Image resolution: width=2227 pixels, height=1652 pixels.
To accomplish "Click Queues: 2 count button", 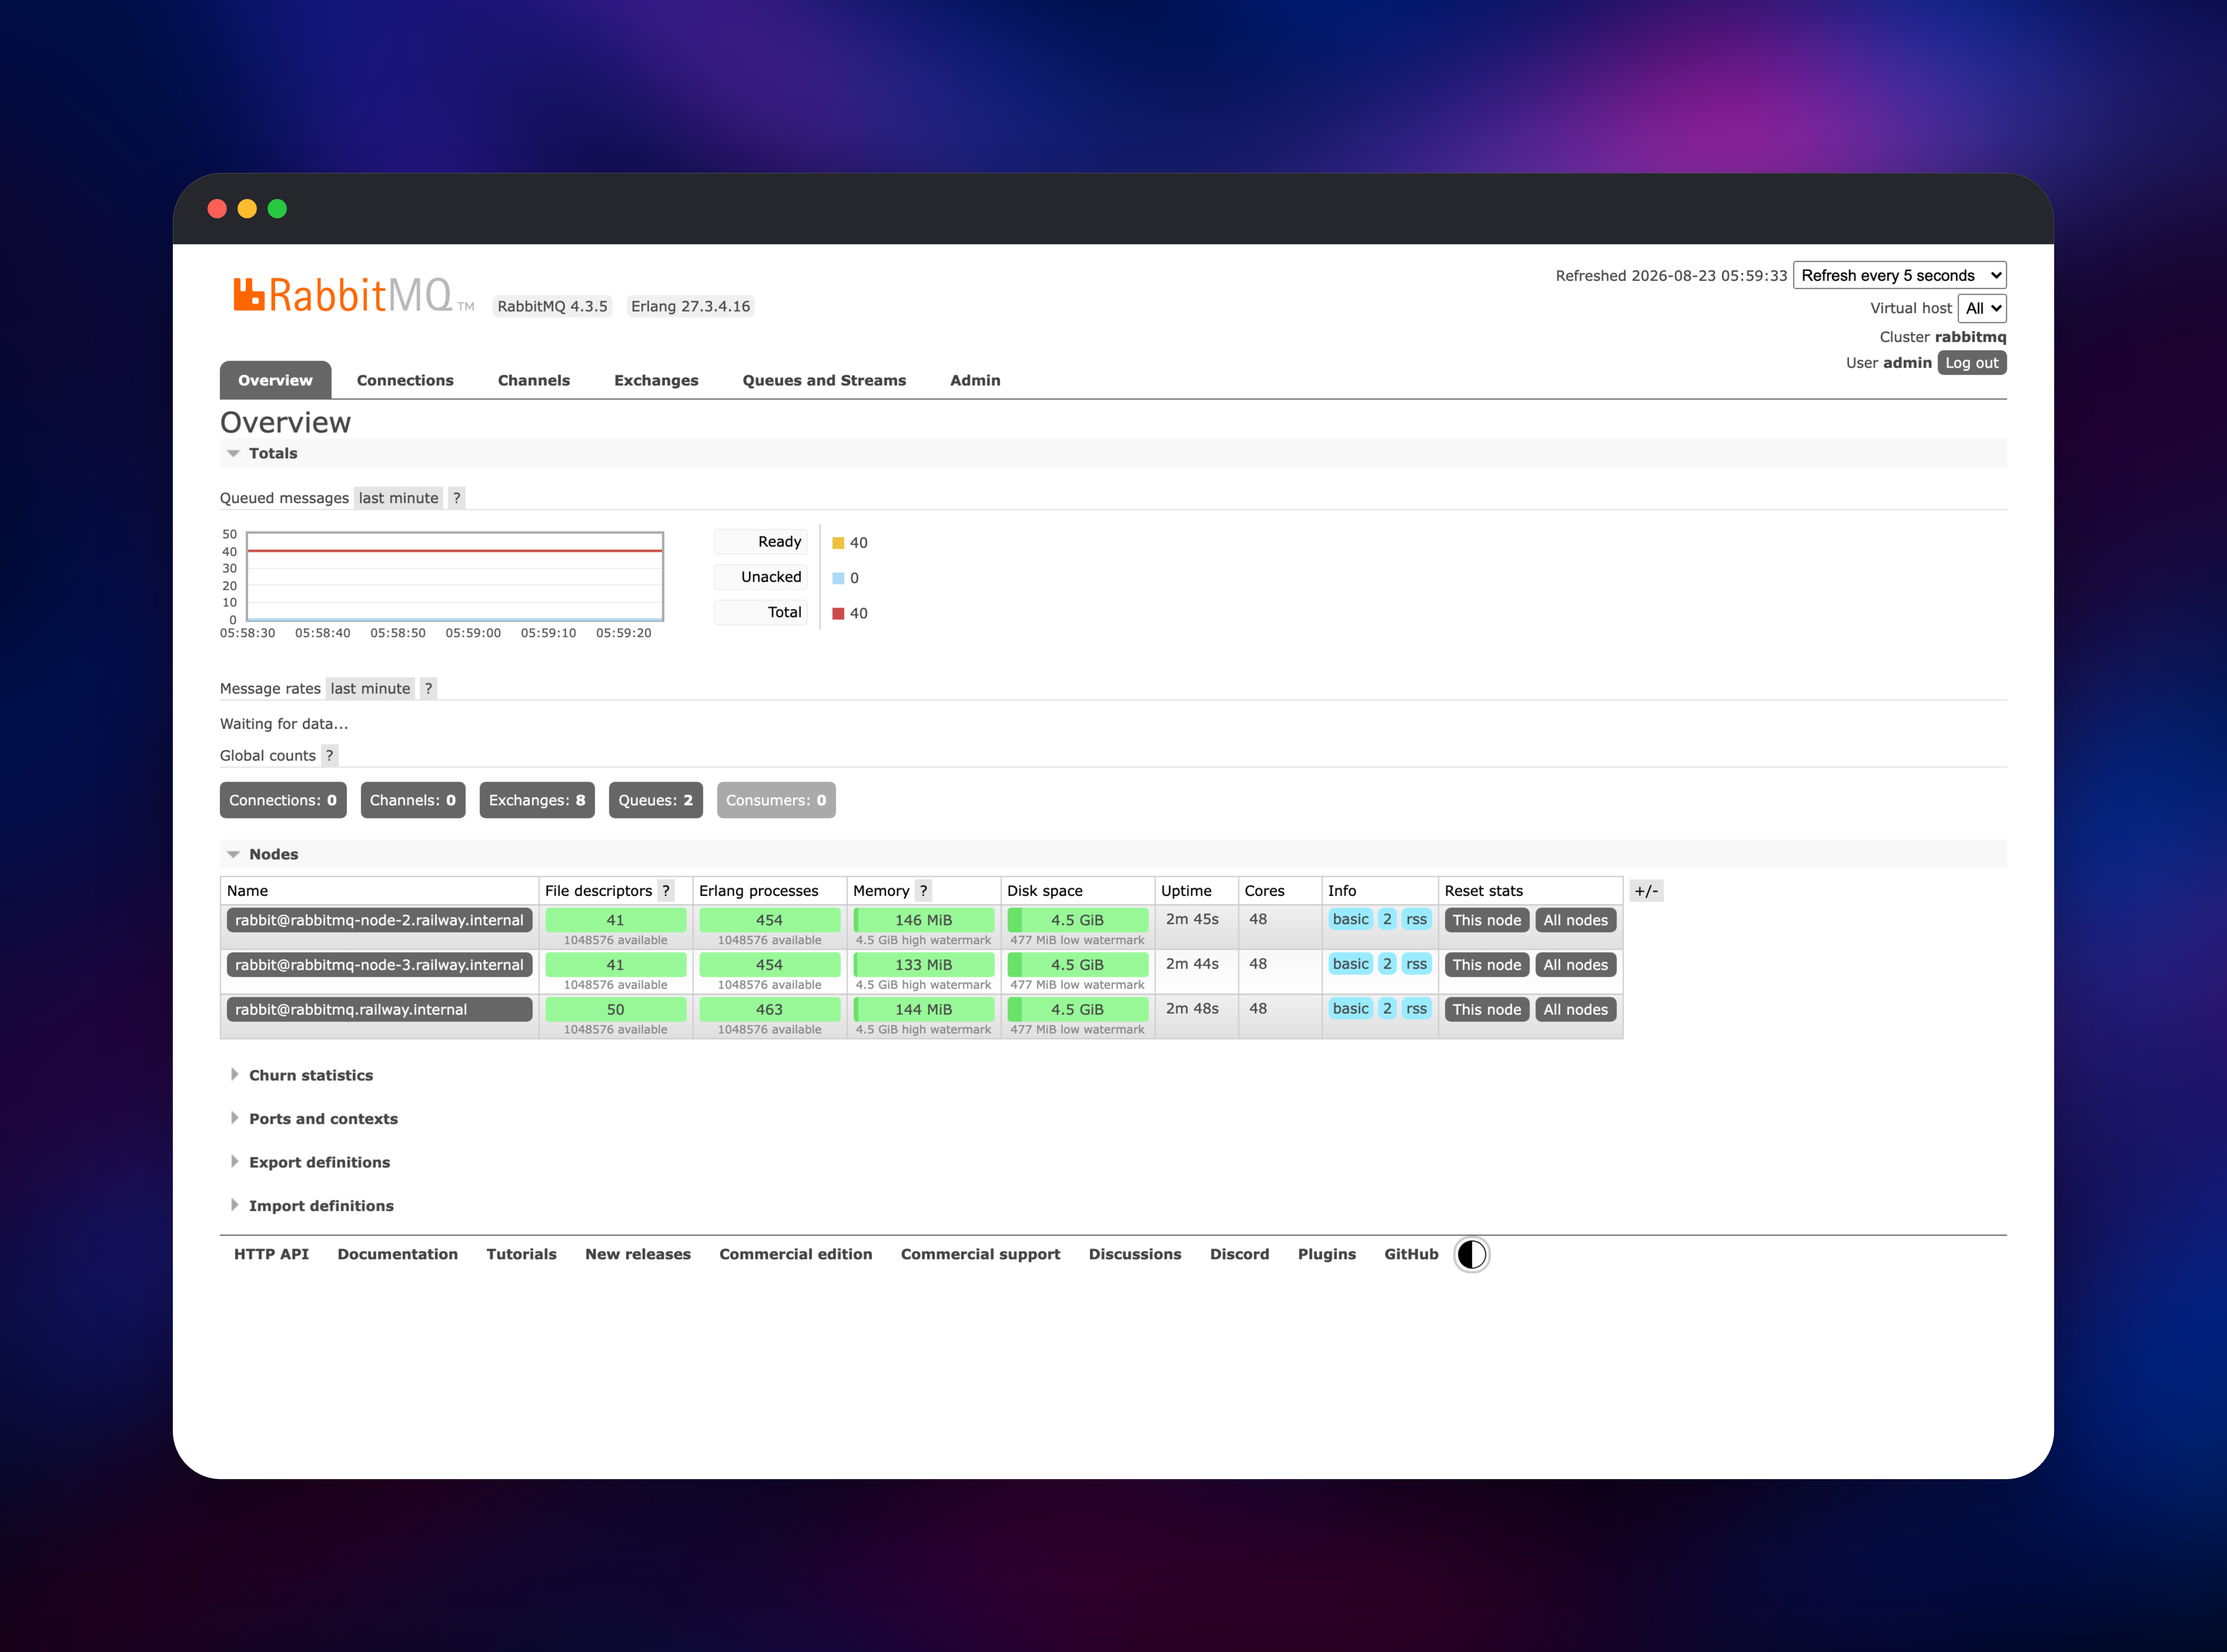I will [656, 800].
